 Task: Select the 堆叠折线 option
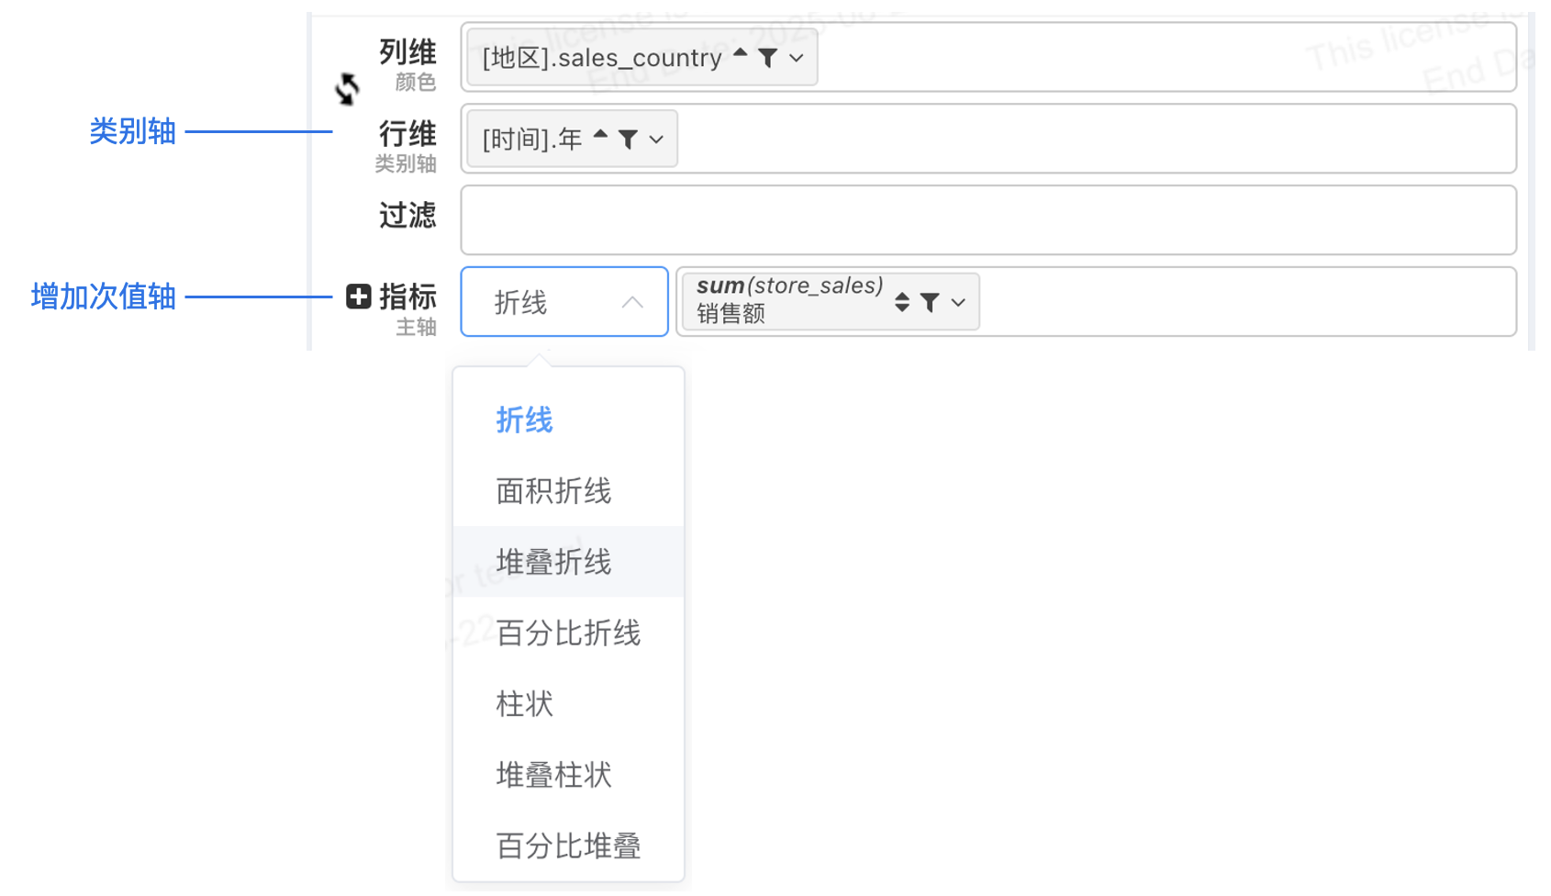coord(553,562)
